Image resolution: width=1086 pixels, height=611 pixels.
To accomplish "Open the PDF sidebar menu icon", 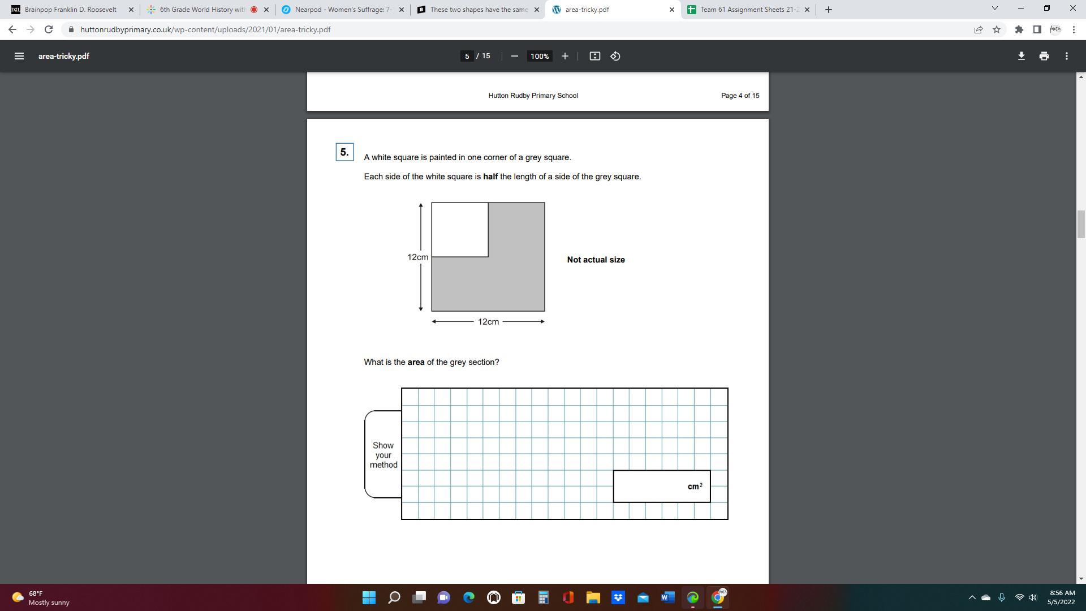I will pos(19,56).
